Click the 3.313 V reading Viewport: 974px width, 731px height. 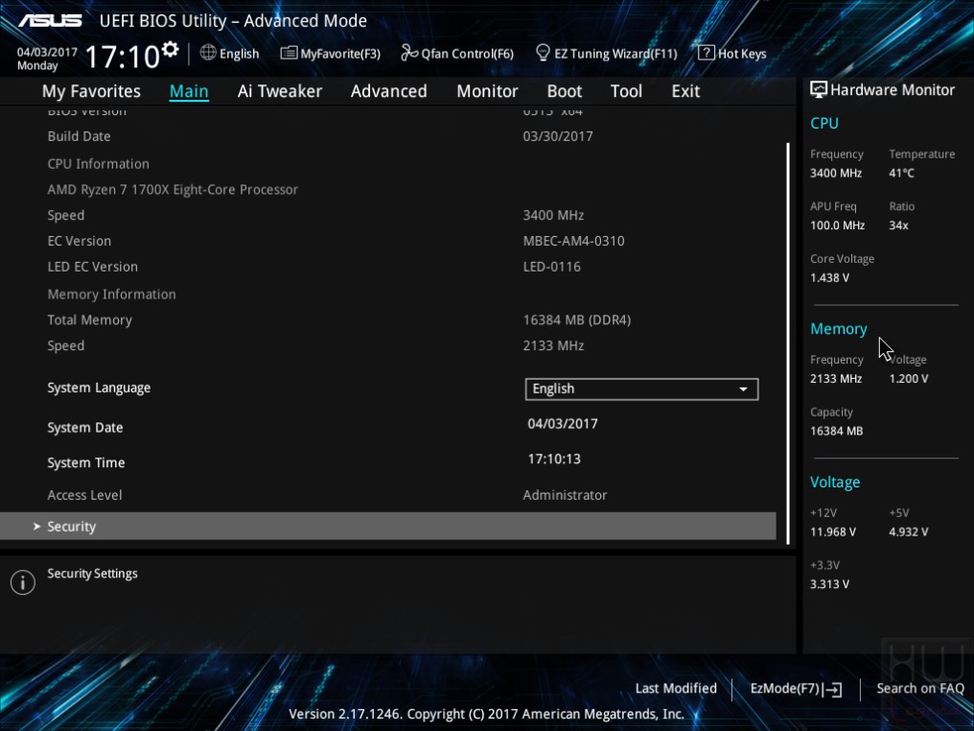(x=829, y=584)
